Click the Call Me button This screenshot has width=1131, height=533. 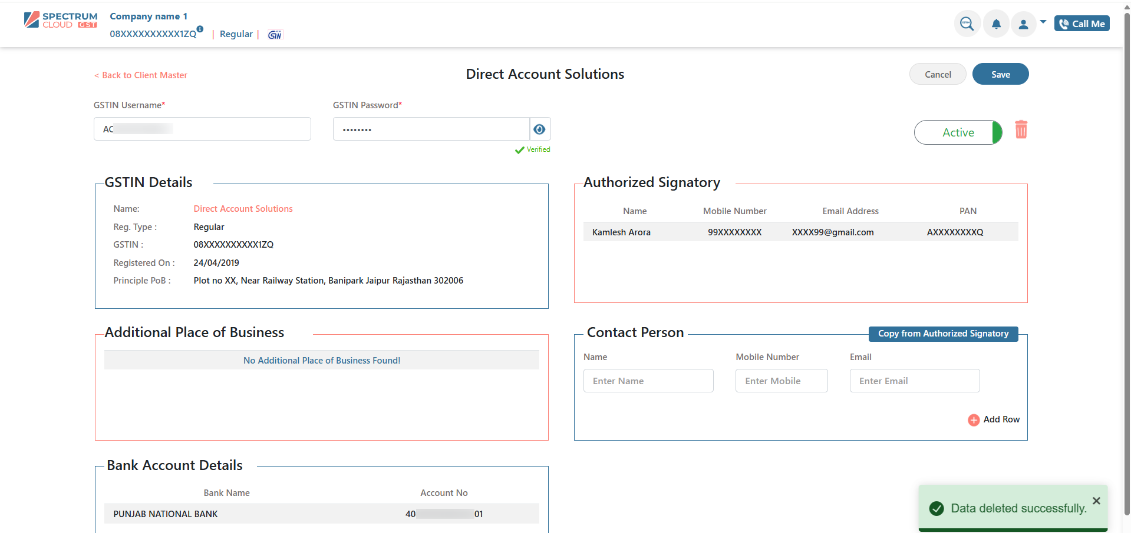click(1081, 24)
